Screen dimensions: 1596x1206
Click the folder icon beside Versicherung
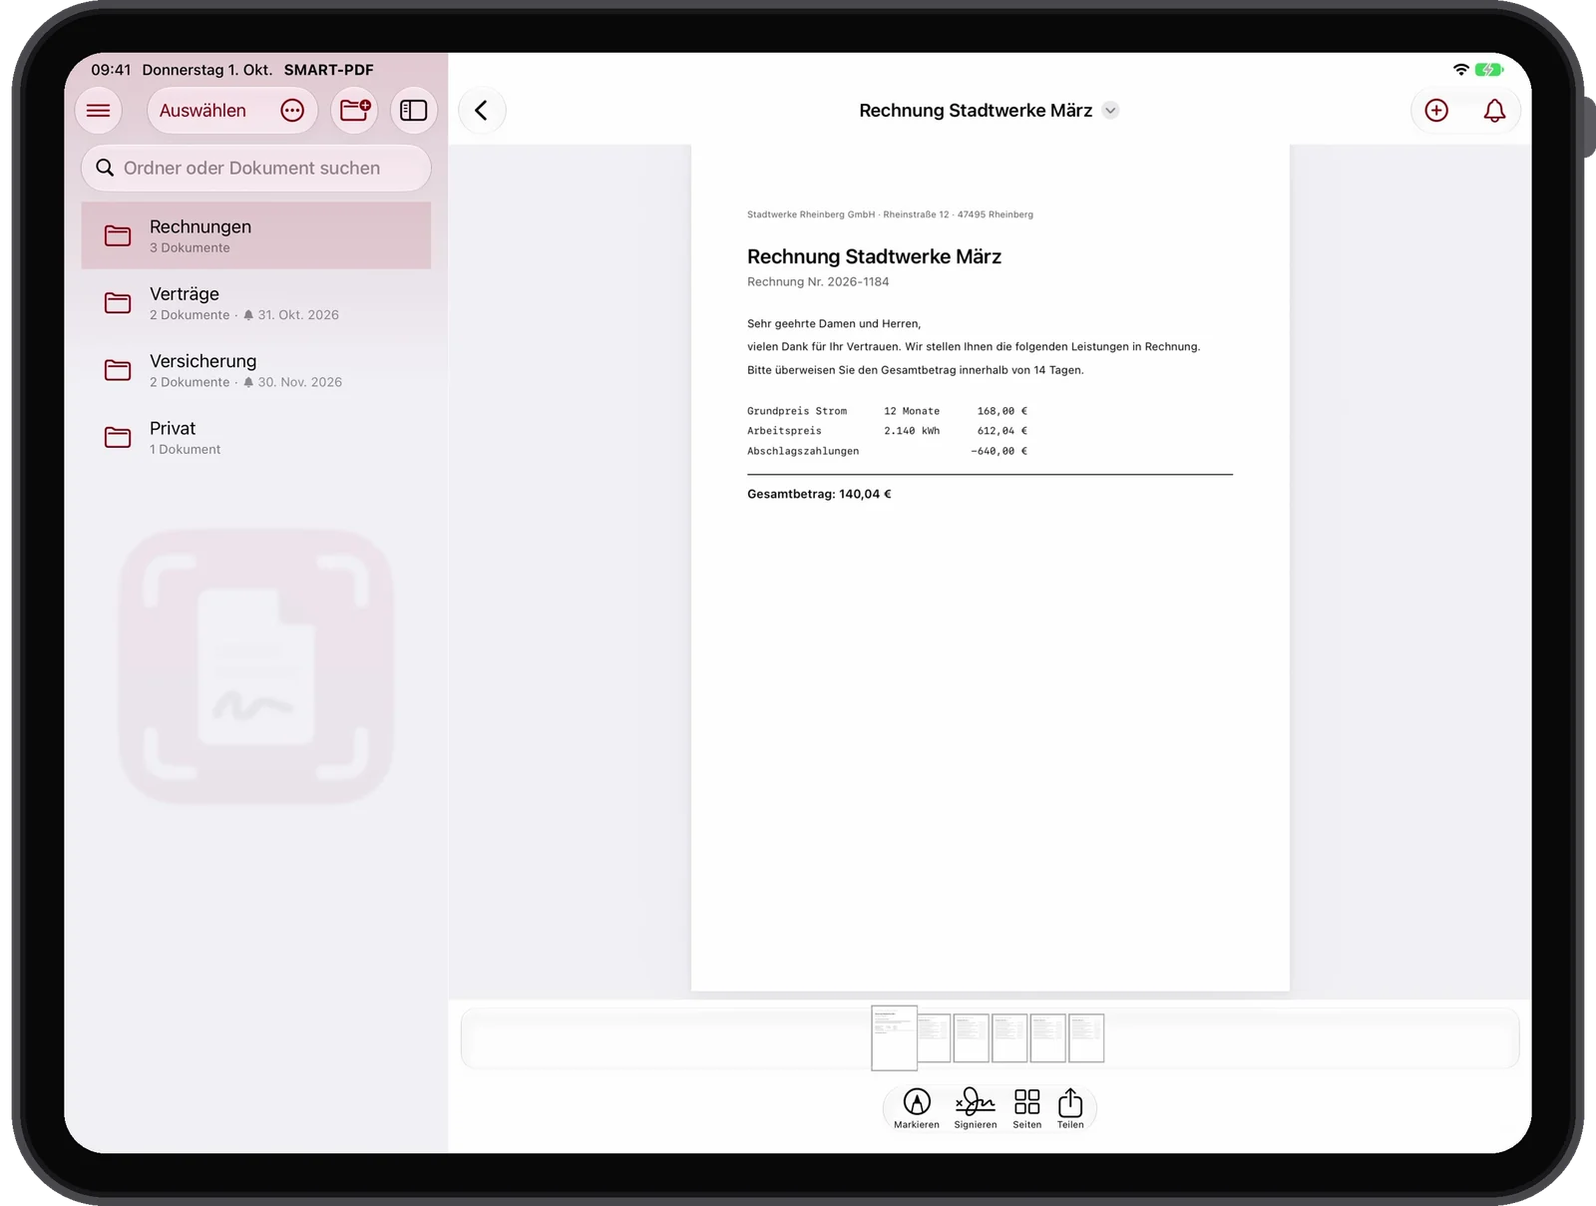(118, 370)
